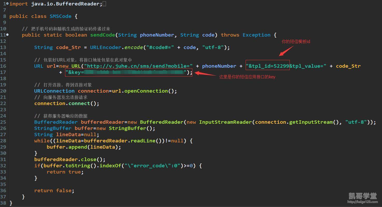The height and width of the screenshot is (207, 382).
Task: Collapse the sendCode method fold marker at line 11
Action: coord(7,35)
